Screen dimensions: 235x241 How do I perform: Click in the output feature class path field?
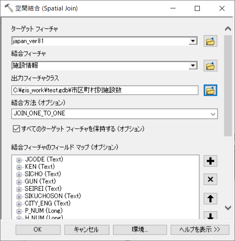pos(105,90)
